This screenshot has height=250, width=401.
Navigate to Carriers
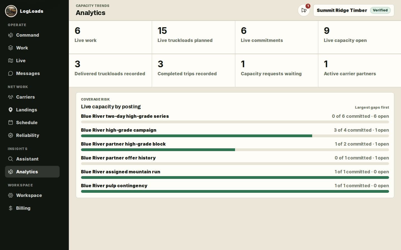tap(32, 97)
